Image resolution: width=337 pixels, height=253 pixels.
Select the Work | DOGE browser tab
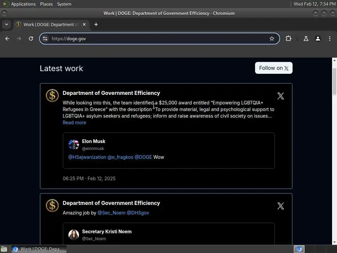coord(51,24)
